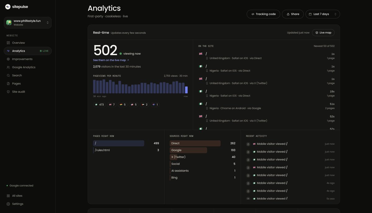Click the cube icon on Live map button
Viewport: 372px width, 213px height.
coord(317,33)
